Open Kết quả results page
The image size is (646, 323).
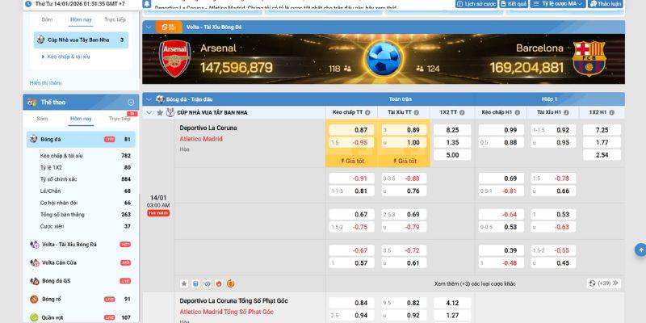point(514,4)
